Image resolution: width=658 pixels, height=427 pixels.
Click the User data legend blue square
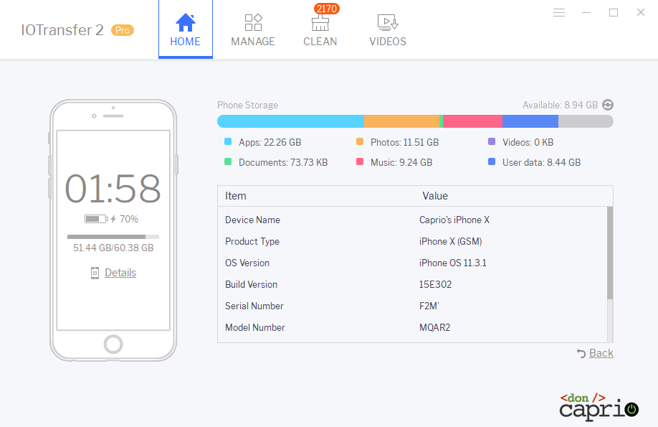[x=492, y=161]
